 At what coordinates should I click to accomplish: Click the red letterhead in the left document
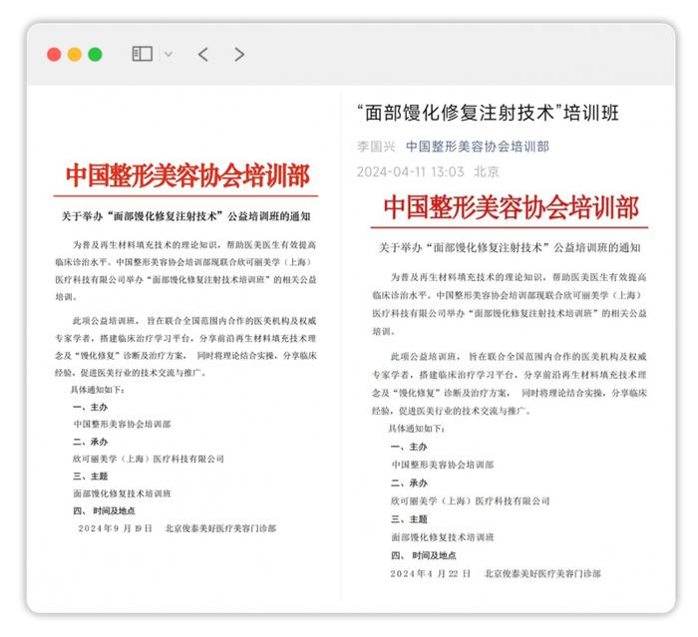click(187, 175)
